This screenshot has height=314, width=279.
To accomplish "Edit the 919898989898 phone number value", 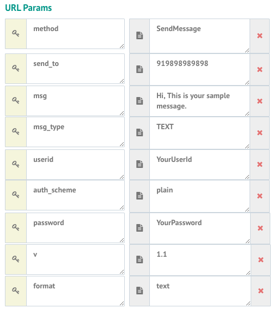I will pos(199,69).
